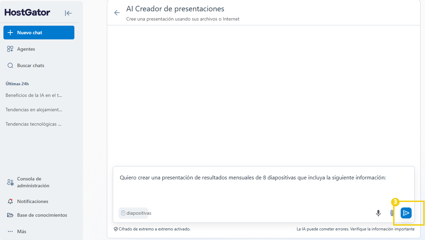Click inside the presentation prompt text field
425x240 pixels.
tap(263, 187)
